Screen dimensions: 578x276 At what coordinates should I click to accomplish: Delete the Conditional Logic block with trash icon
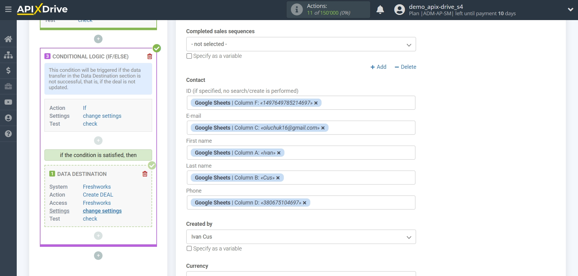[150, 56]
